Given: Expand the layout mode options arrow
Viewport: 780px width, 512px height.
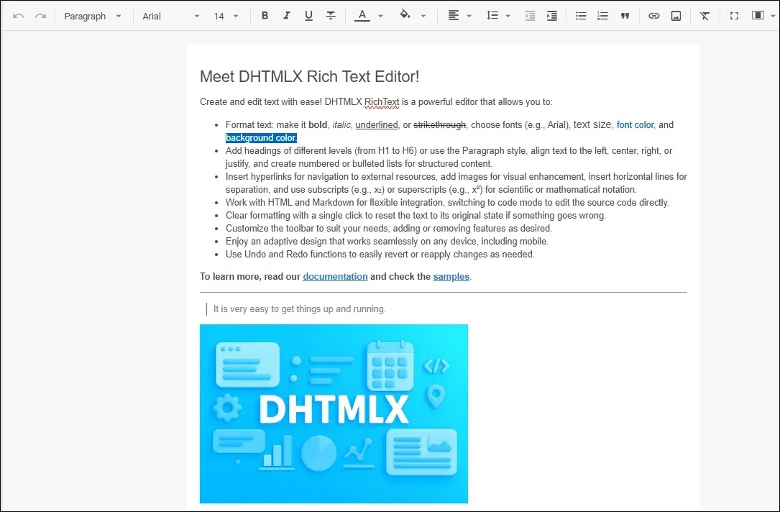Looking at the screenshot, I should click(773, 16).
